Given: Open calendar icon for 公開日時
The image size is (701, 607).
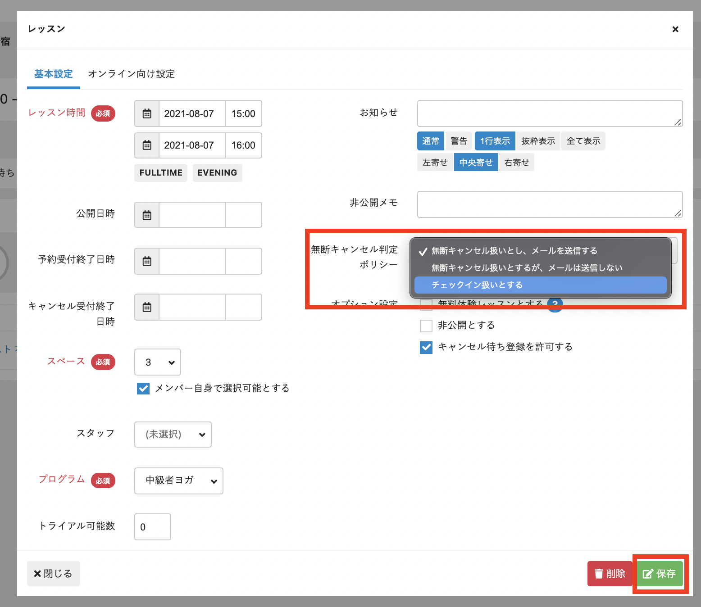Looking at the screenshot, I should tap(147, 215).
